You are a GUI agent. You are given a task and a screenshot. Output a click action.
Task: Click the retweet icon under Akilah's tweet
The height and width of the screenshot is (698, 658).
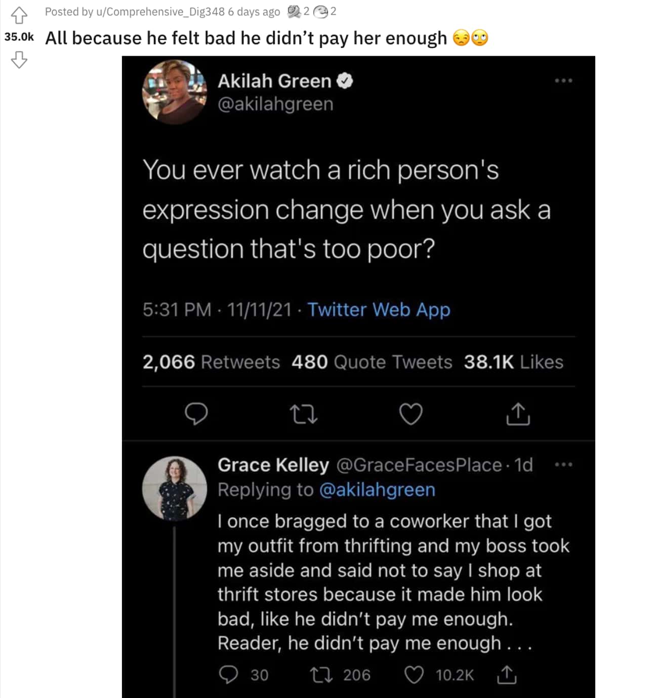click(304, 414)
